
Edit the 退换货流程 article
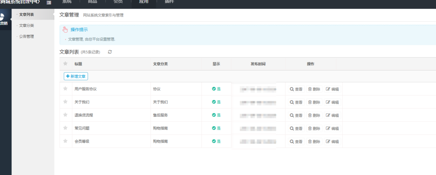(332, 115)
